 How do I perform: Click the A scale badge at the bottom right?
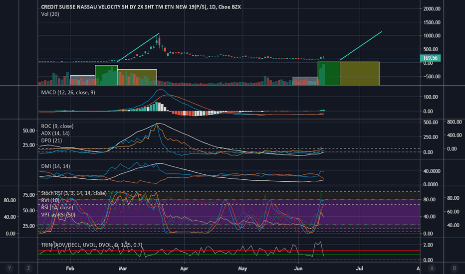click(432, 269)
